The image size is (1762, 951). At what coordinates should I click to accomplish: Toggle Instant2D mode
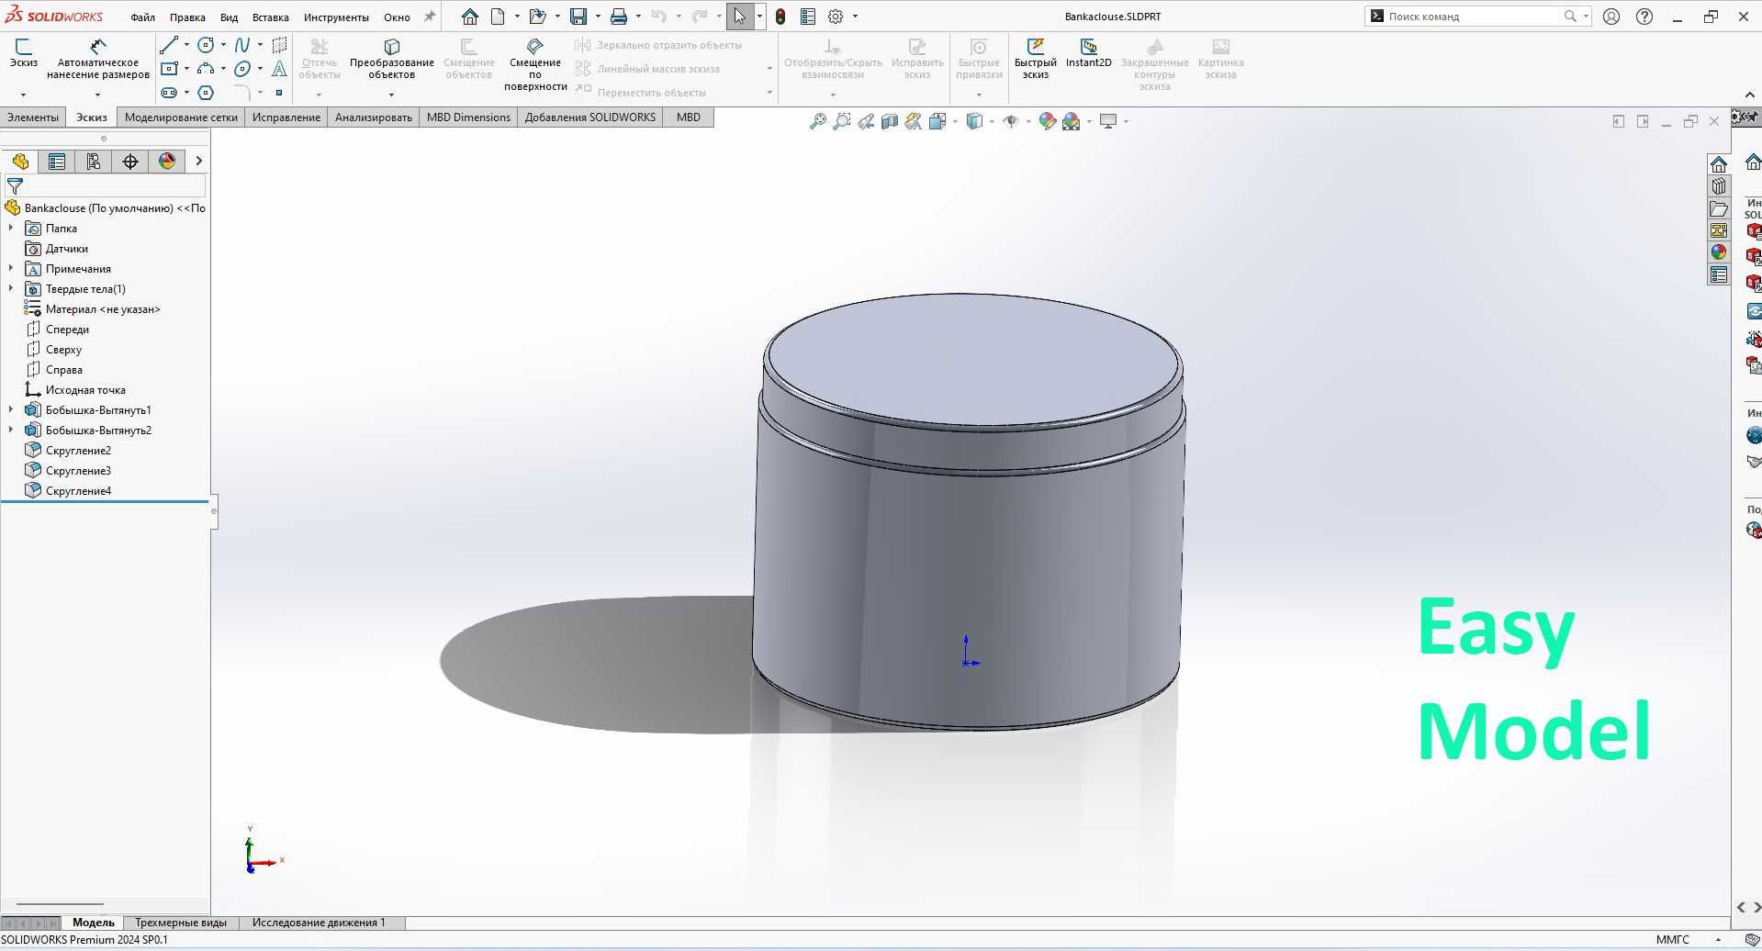pyautogui.click(x=1089, y=53)
